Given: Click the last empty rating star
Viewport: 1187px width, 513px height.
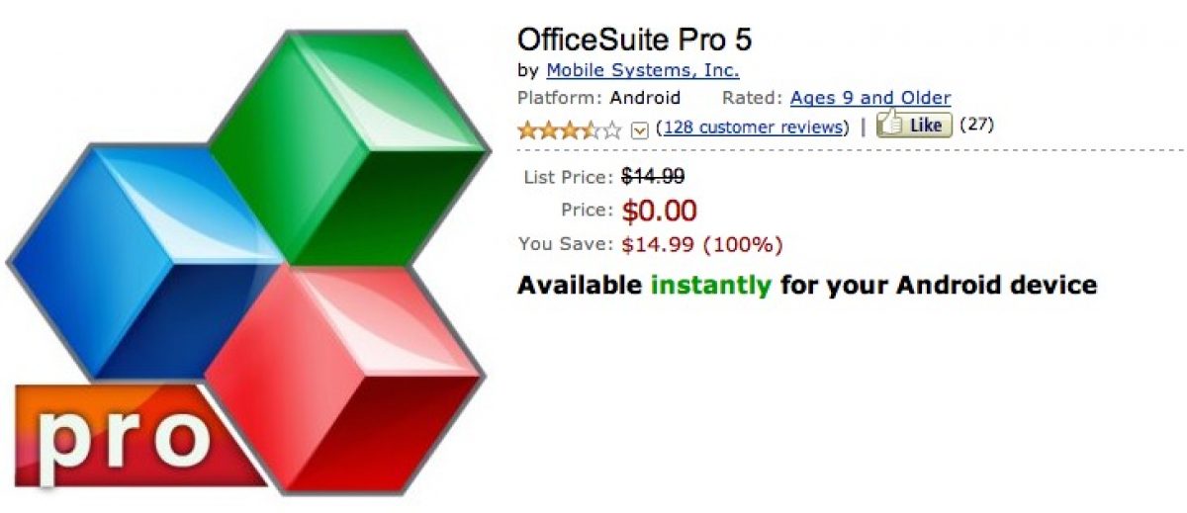Looking at the screenshot, I should (x=612, y=128).
